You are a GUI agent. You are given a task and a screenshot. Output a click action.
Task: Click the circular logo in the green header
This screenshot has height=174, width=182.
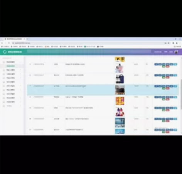(x=5, y=52)
